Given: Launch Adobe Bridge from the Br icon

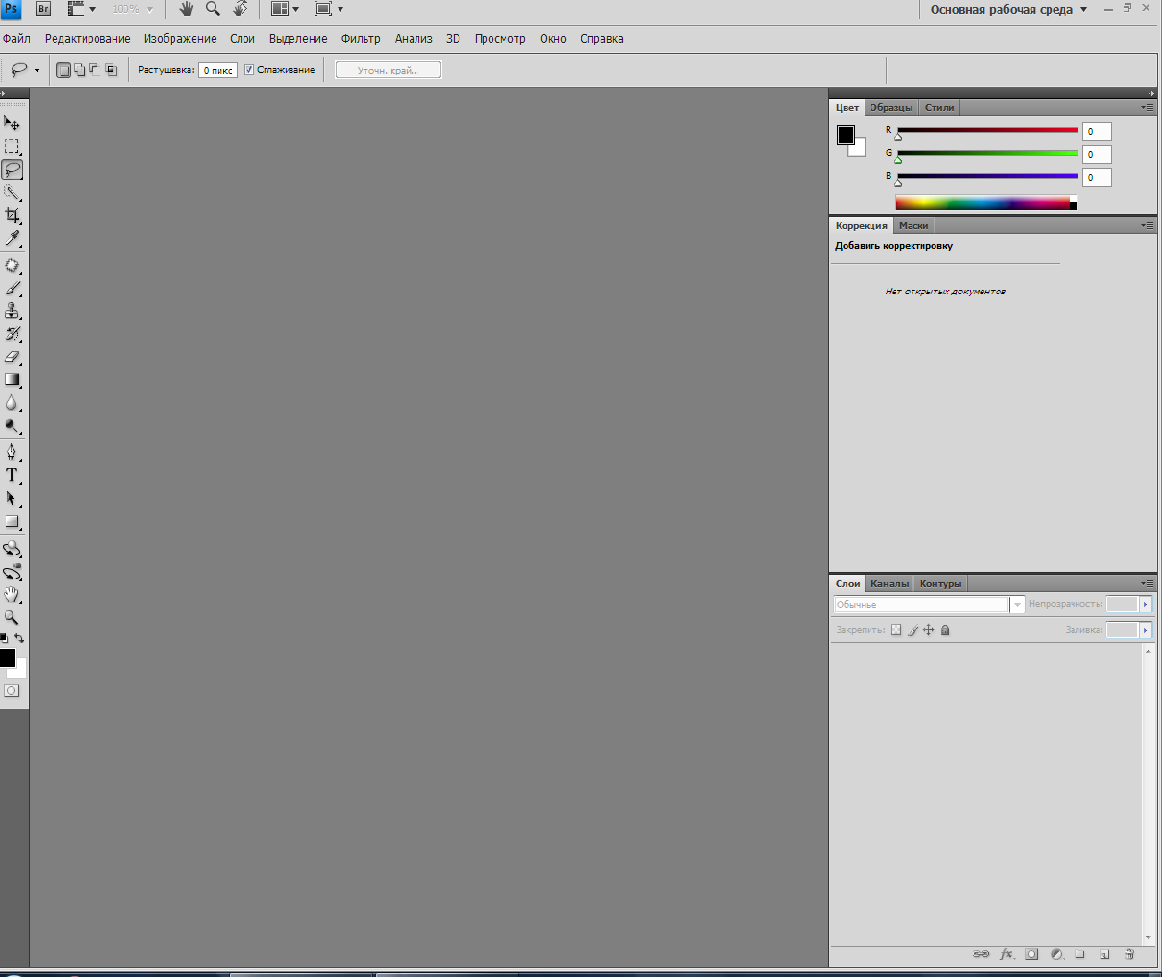Looking at the screenshot, I should click(43, 9).
